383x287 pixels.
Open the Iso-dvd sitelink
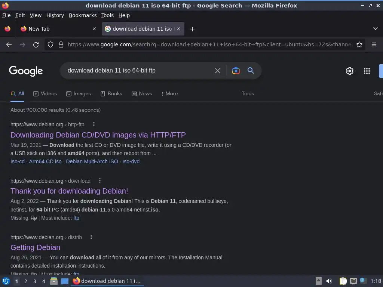(x=131, y=161)
